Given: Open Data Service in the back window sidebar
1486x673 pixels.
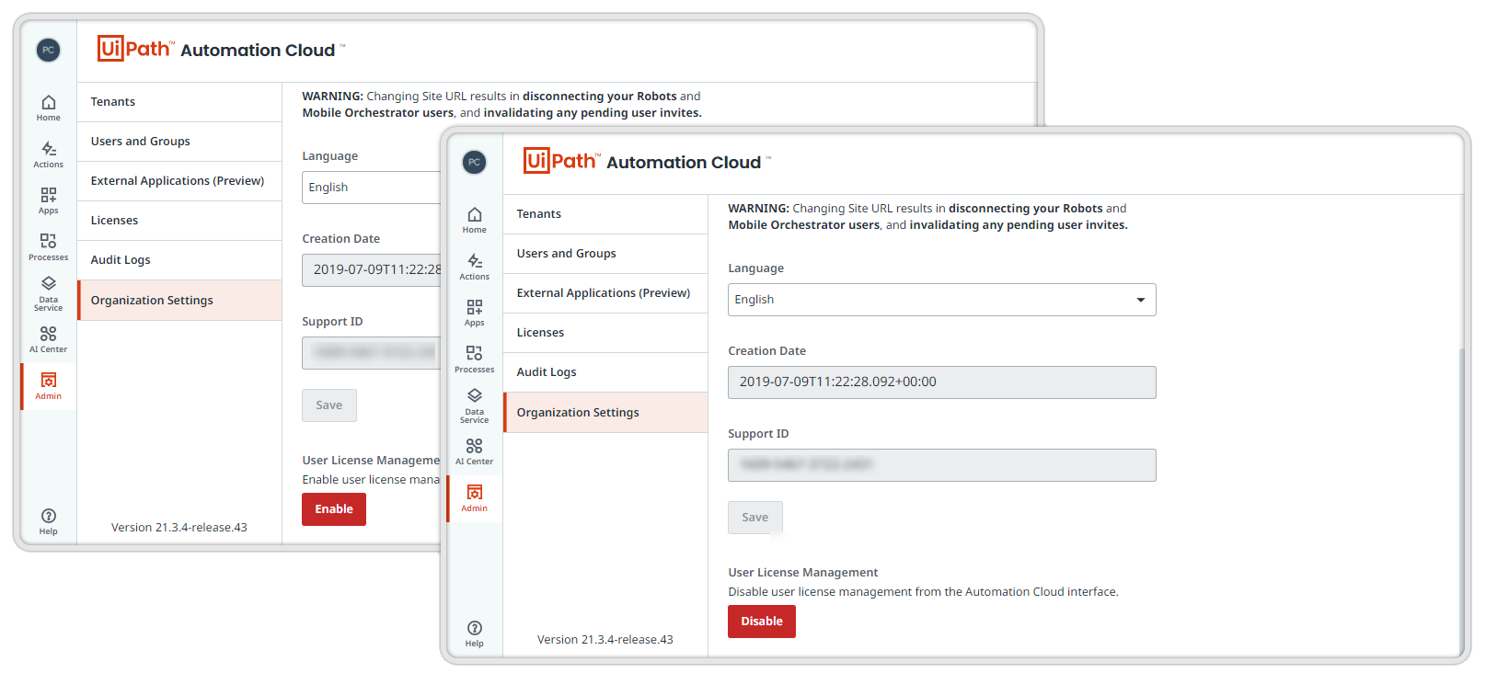Looking at the screenshot, I should coord(49,293).
